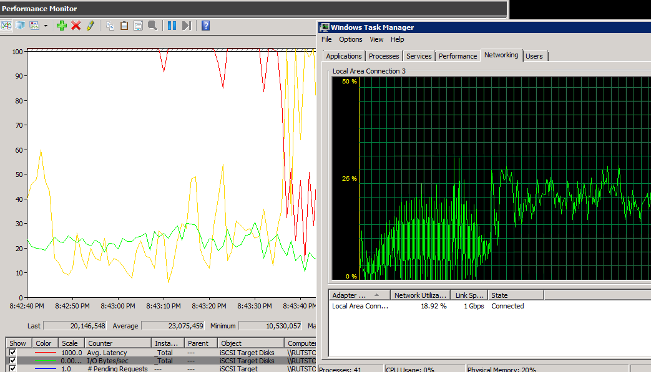Click the green I/O Bytes/sec color line
The width and height of the screenshot is (651, 372).
pyautogui.click(x=46, y=361)
